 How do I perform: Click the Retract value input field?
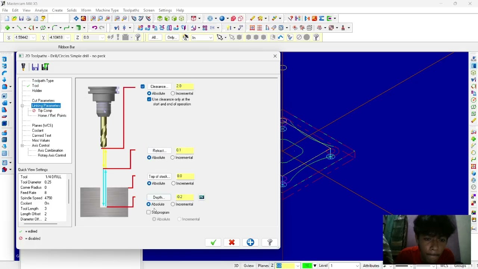point(185,151)
